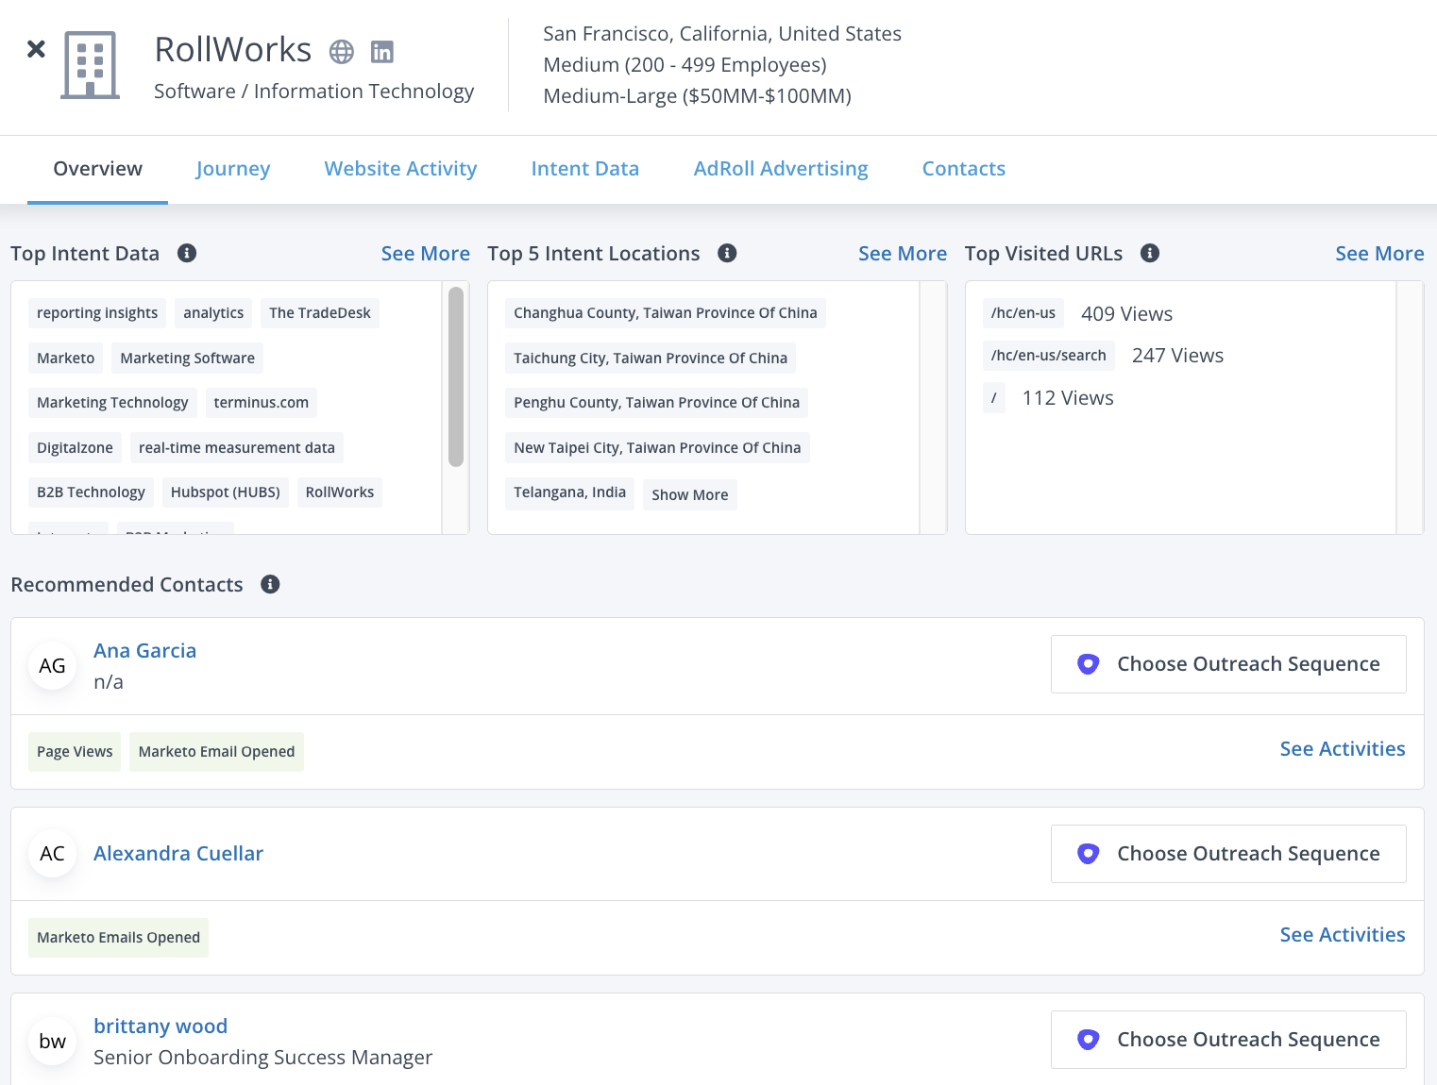Open Choose Outreach Sequence for Ana Garcia
Screen dimensions: 1437x1085
pos(1227,664)
